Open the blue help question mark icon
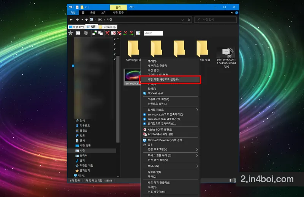This screenshot has width=304, height=197. tap(237, 13)
